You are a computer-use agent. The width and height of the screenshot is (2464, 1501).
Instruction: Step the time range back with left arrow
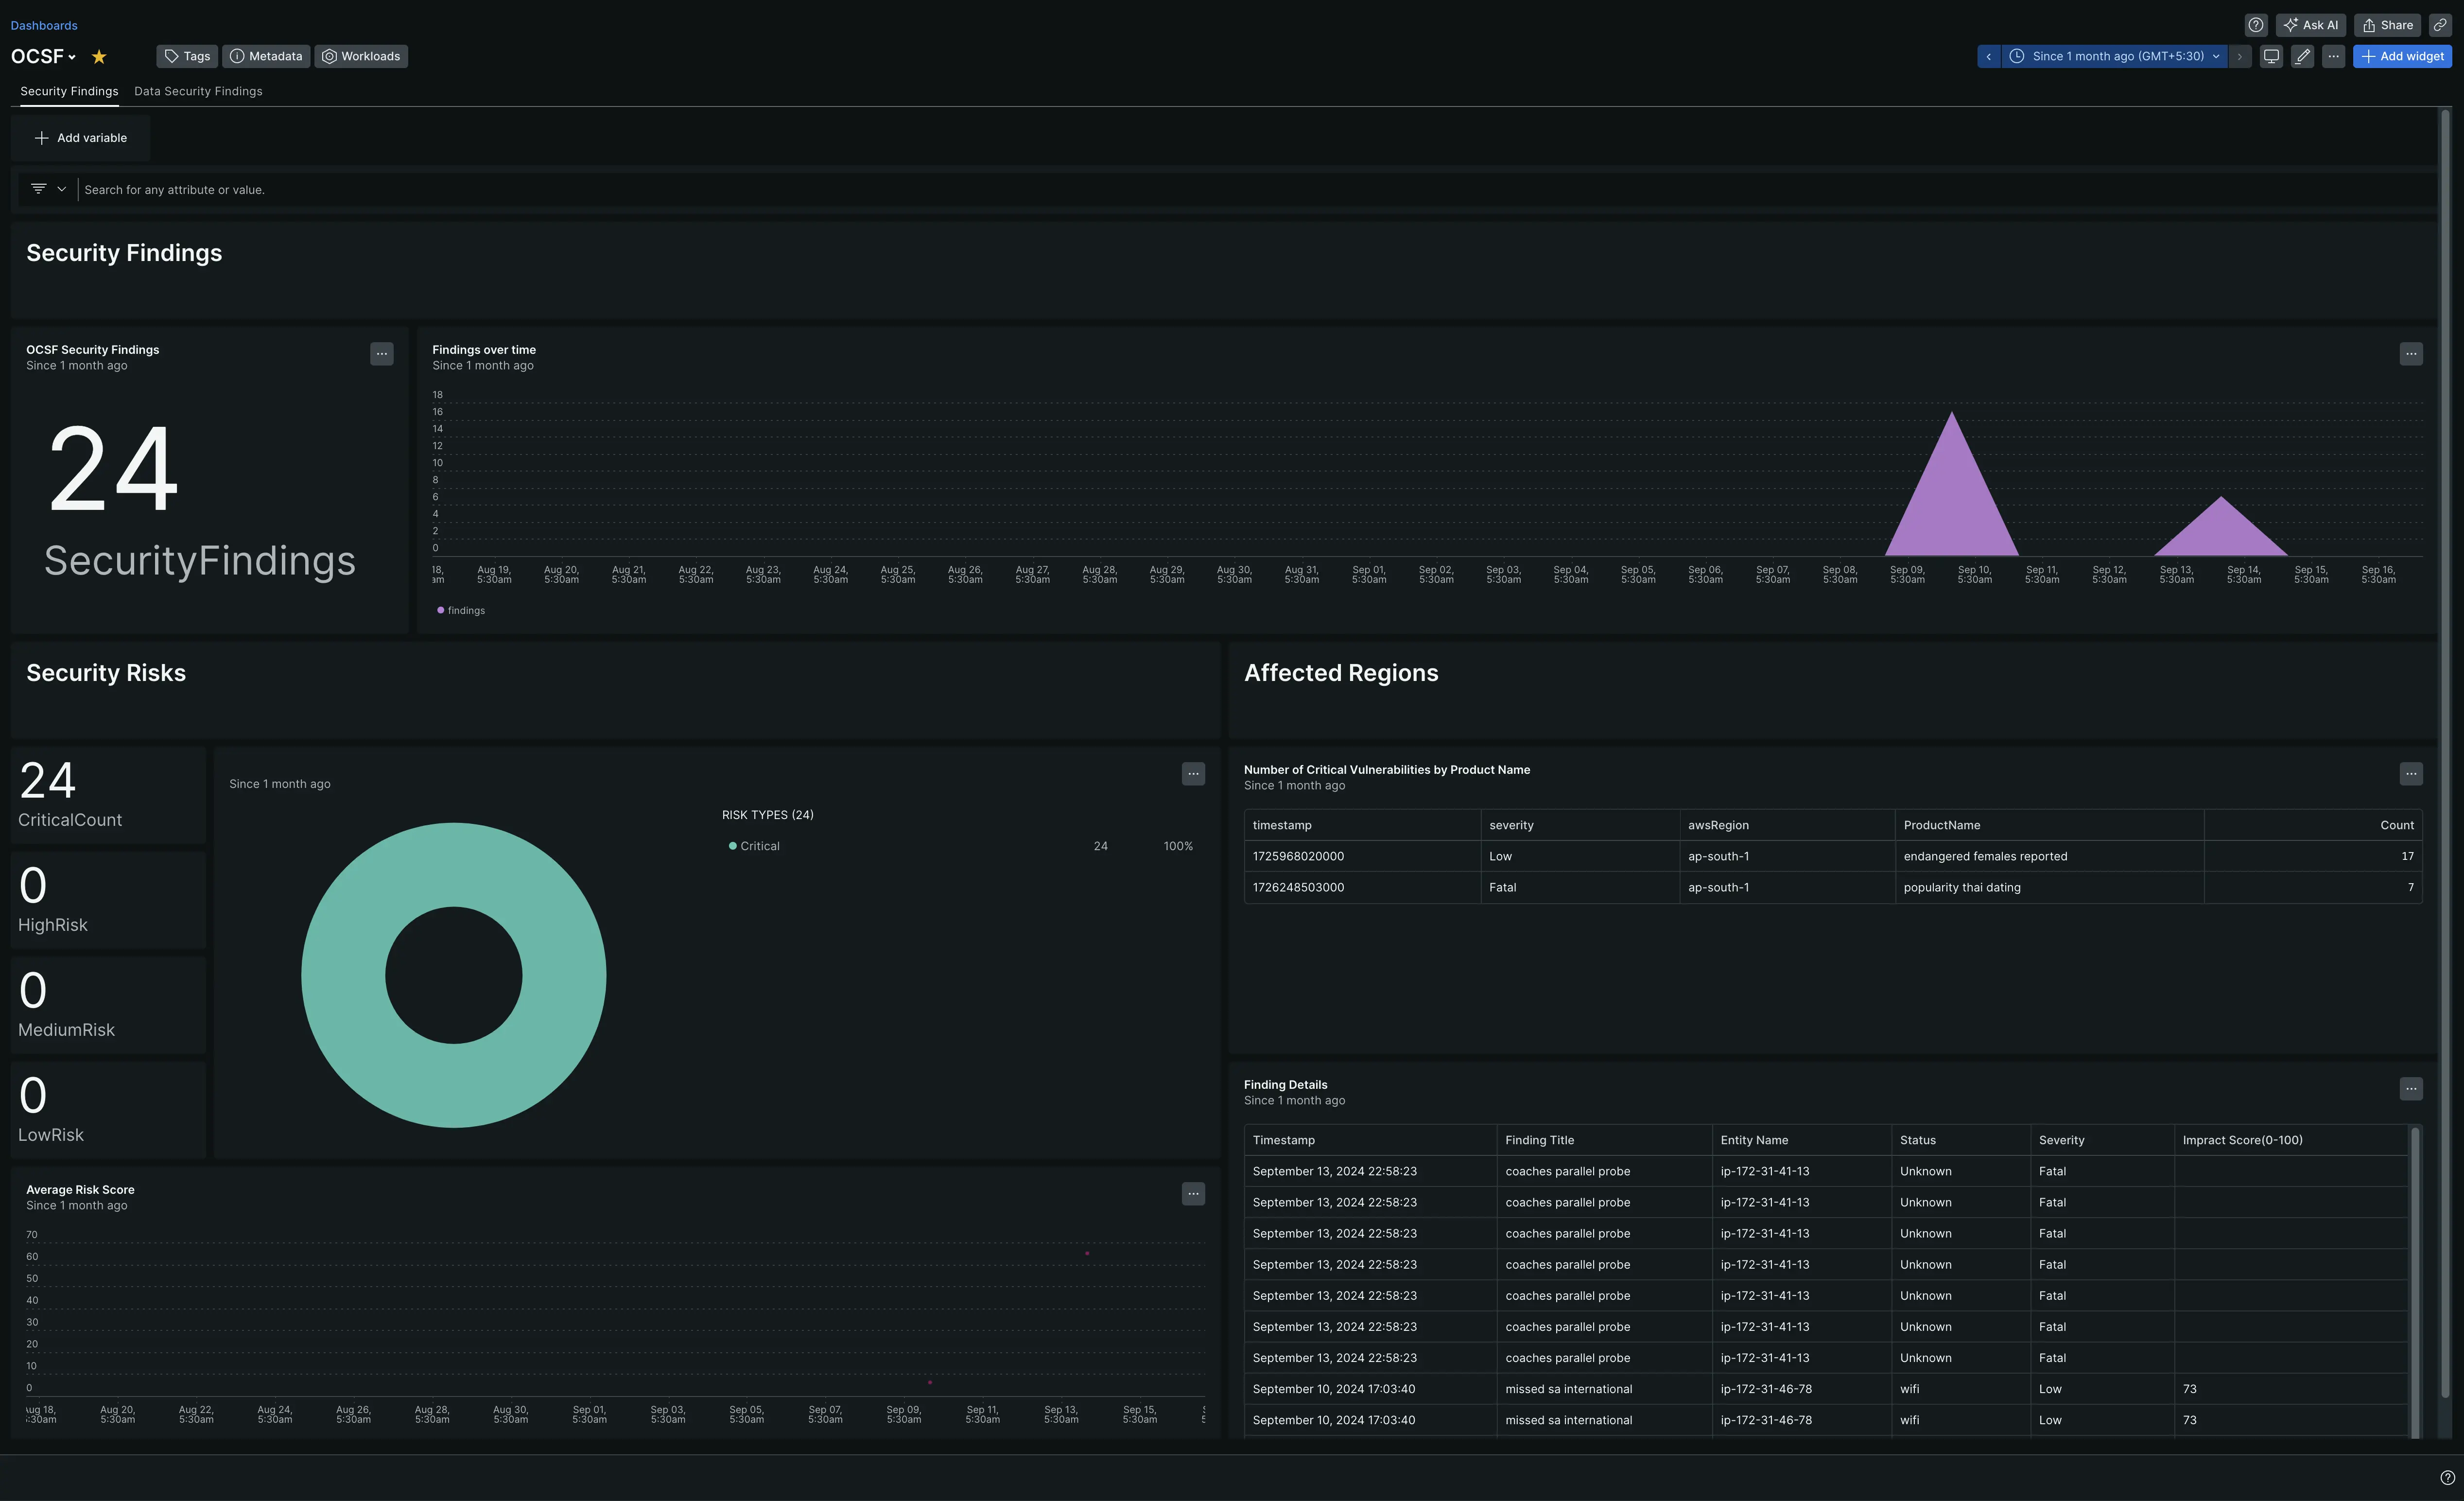[x=1988, y=56]
